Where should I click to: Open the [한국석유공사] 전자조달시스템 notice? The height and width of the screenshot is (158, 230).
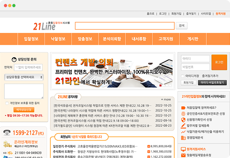pos(102,106)
